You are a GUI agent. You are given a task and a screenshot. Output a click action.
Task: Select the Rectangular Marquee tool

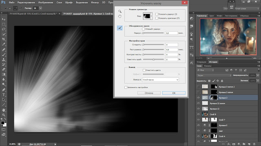(x=4, y=24)
